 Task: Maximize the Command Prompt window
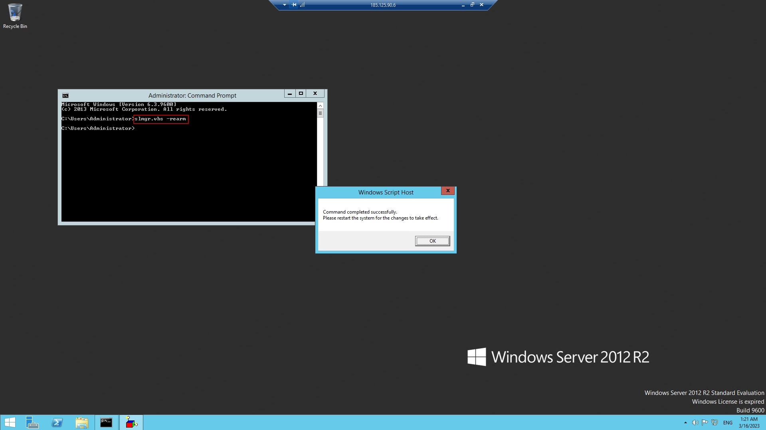click(x=301, y=94)
